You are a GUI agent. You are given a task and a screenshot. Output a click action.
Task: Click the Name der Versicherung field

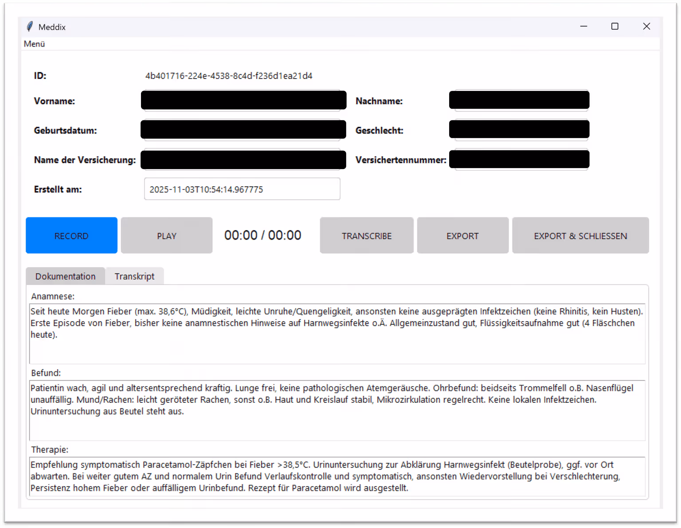[243, 159]
